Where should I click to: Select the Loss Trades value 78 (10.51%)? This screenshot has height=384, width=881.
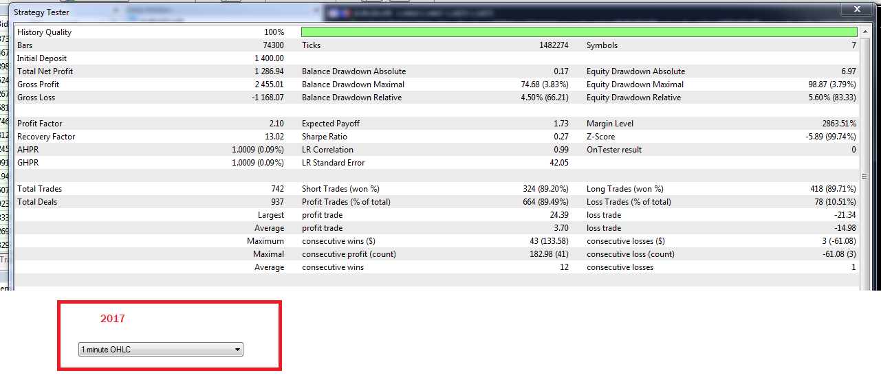[x=836, y=202]
